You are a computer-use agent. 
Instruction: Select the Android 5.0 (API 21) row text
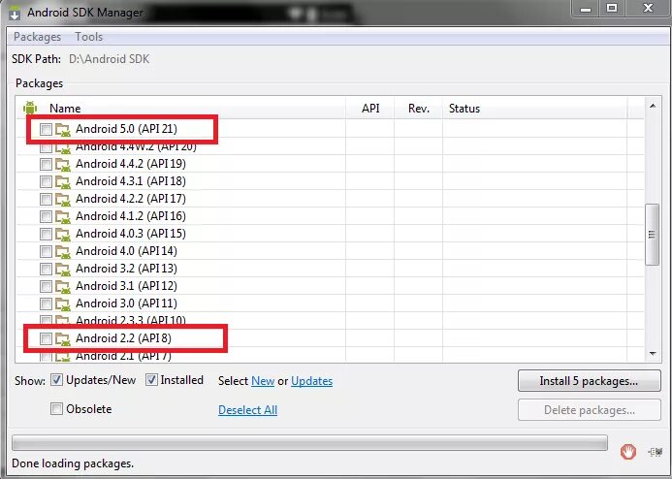pos(126,129)
